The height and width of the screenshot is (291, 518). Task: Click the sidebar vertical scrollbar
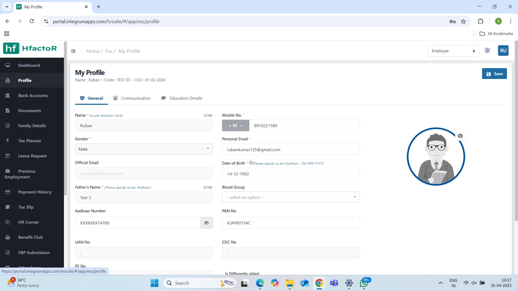pyautogui.click(x=65, y=119)
